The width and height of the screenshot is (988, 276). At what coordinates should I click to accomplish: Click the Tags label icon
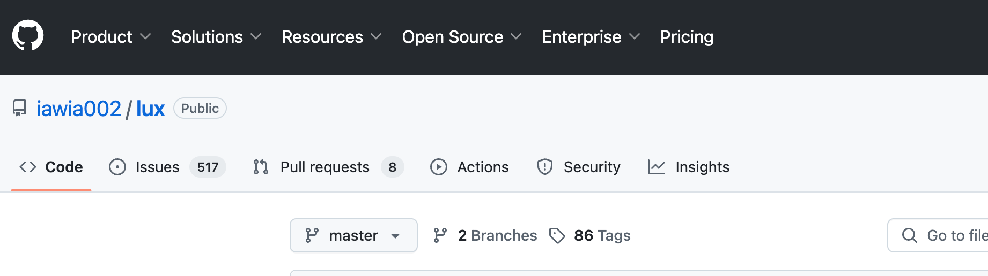tap(557, 236)
